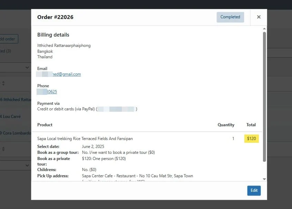Click the Product column header
This screenshot has height=209, width=292.
(x=45, y=125)
